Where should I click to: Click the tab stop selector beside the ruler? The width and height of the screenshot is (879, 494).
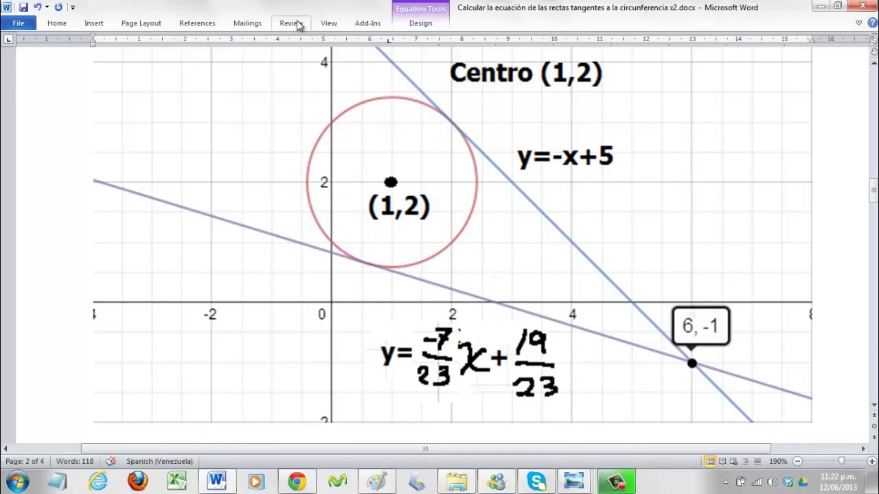click(x=8, y=39)
